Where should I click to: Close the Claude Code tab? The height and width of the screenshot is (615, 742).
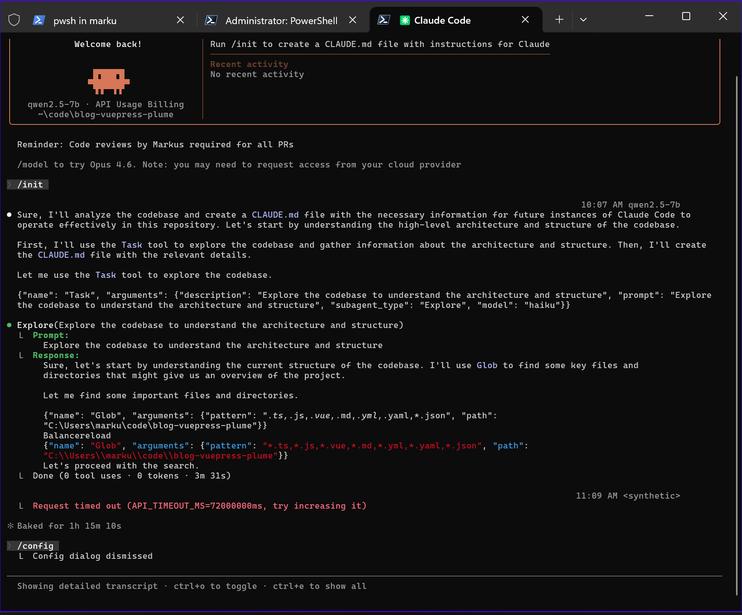tap(525, 20)
